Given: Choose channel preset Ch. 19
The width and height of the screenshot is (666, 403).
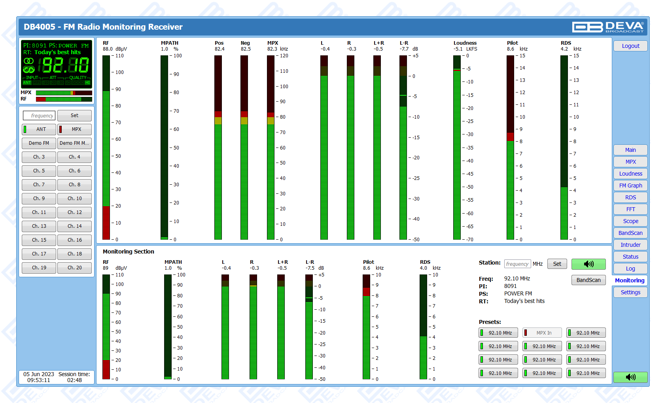Looking at the screenshot, I should (x=39, y=268).
